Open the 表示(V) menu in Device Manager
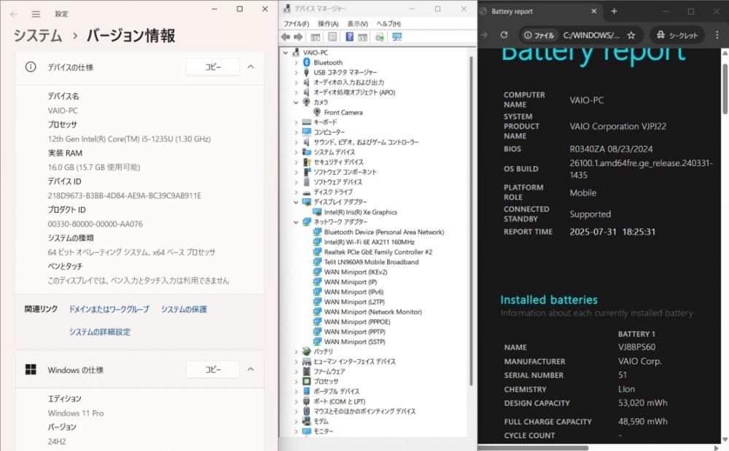729x451 pixels. coord(357,24)
